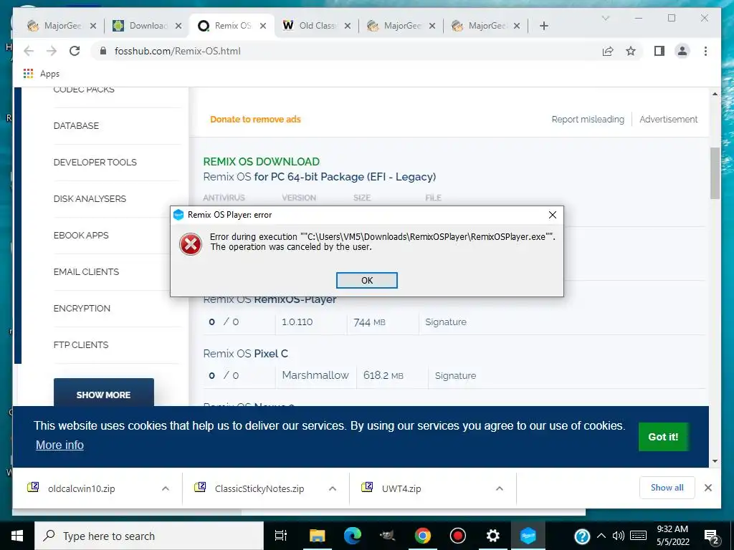Expand options for oldcalcwin10.zip download
Viewport: 734px width, 550px height.
coord(166,488)
